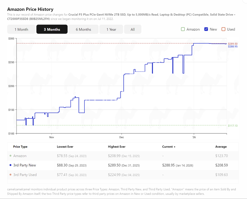Select the 3rd Party New table row label
This screenshot has height=199, width=247.
coord(25,165)
